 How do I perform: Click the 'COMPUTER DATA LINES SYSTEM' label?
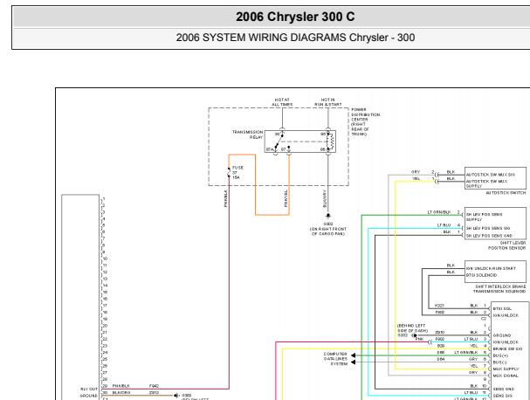point(335,359)
